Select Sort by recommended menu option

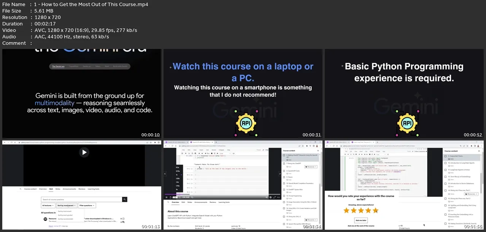[x=65, y=219]
